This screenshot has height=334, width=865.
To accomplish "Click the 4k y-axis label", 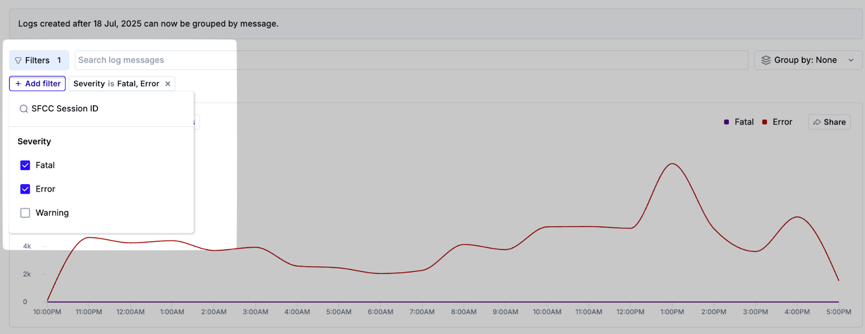I will (27, 246).
